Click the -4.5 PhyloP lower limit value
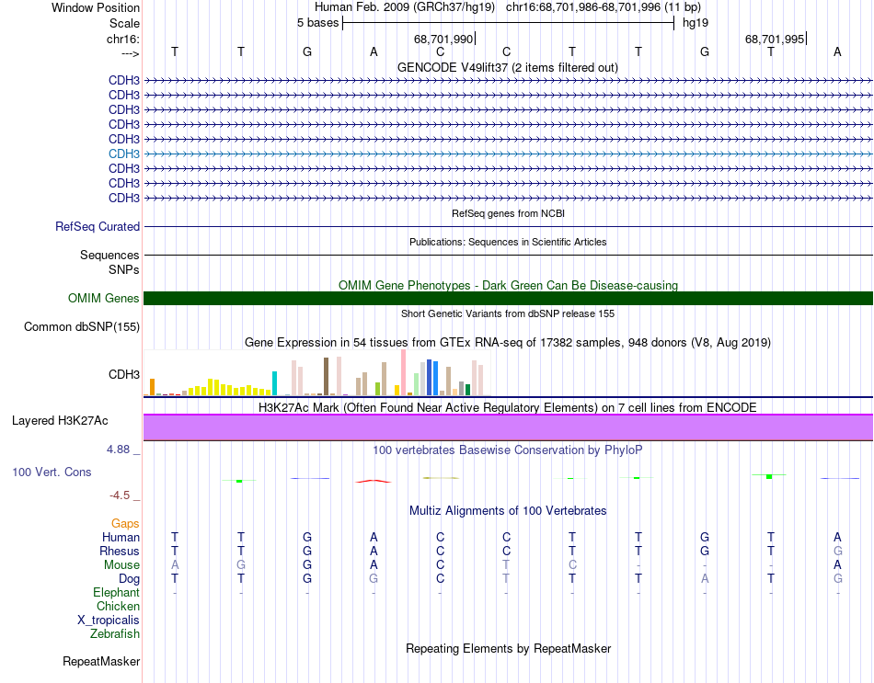The width and height of the screenshot is (874, 683). coord(120,495)
